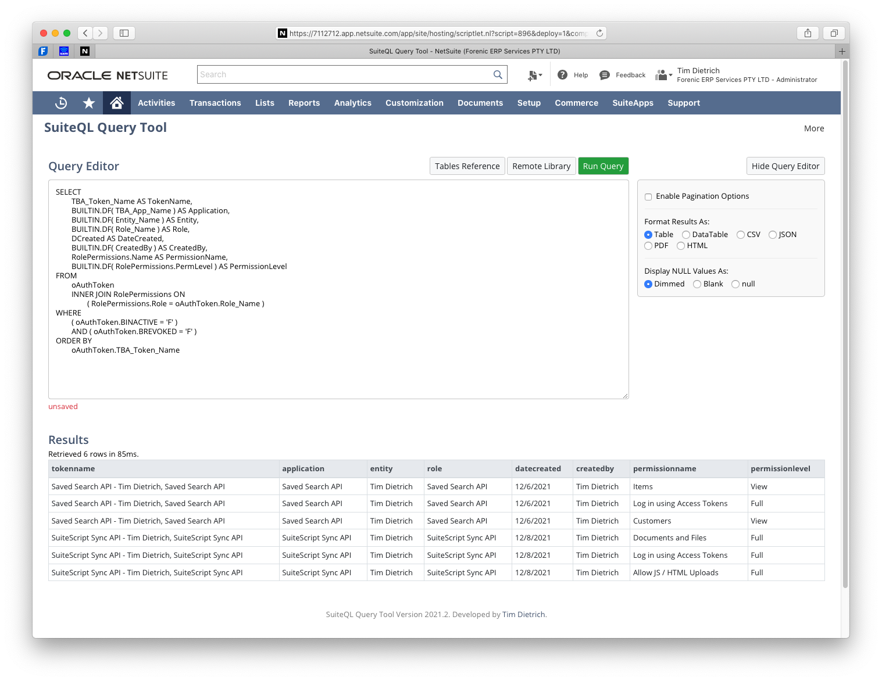Select DataTable result format
882x681 pixels.
(x=686, y=235)
